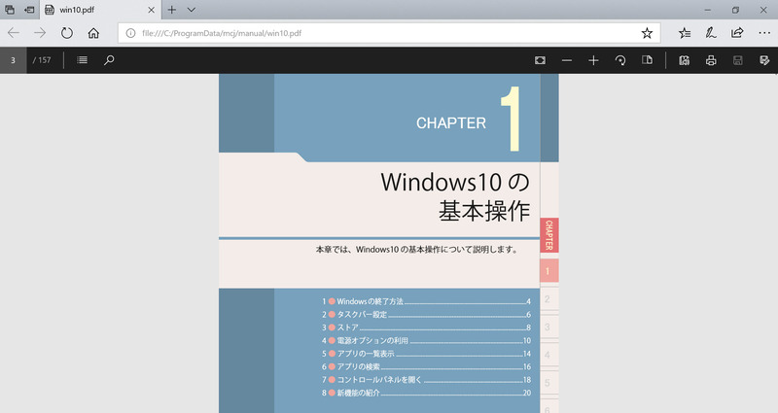Select the win10.pdf tab

tap(99, 10)
